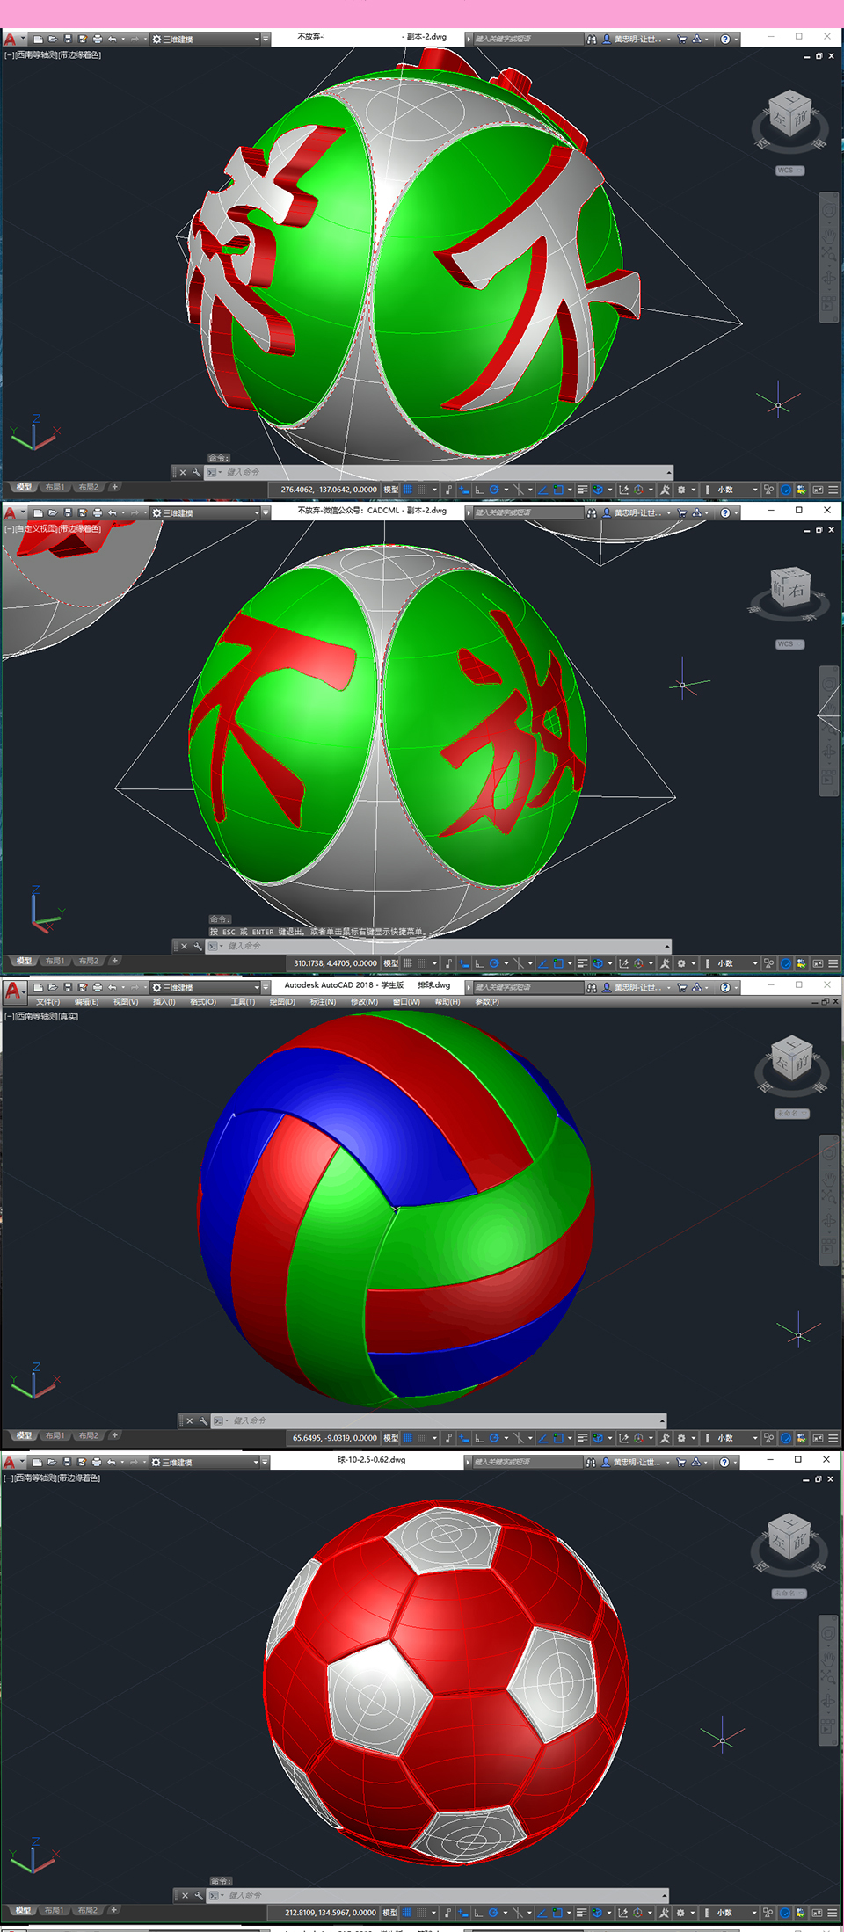
Task: Open 文件(F) menu in 排球.dwg window
Action: 47,1002
